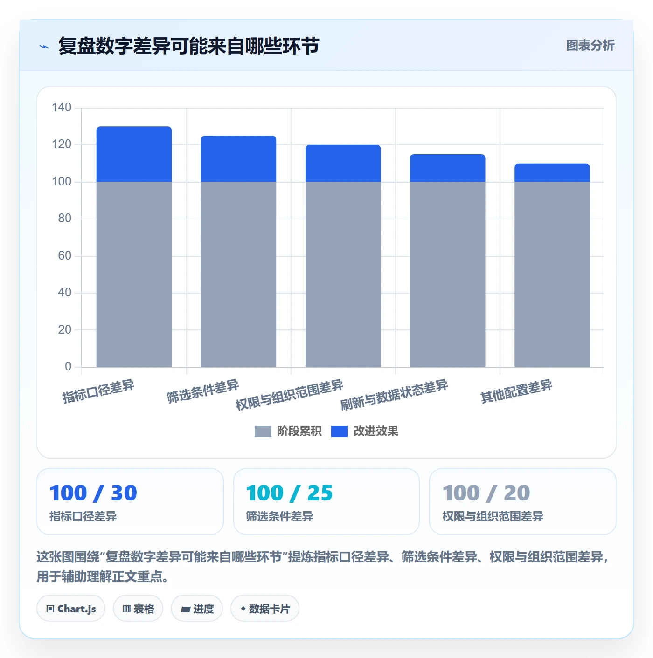Click blue bar segment for 权限与组织范围差异
This screenshot has width=653, height=658.
[343, 164]
